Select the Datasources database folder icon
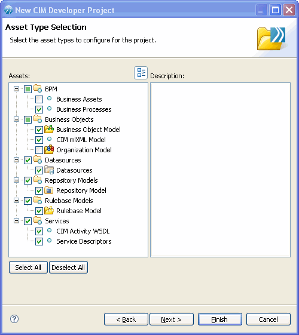 click(49, 170)
